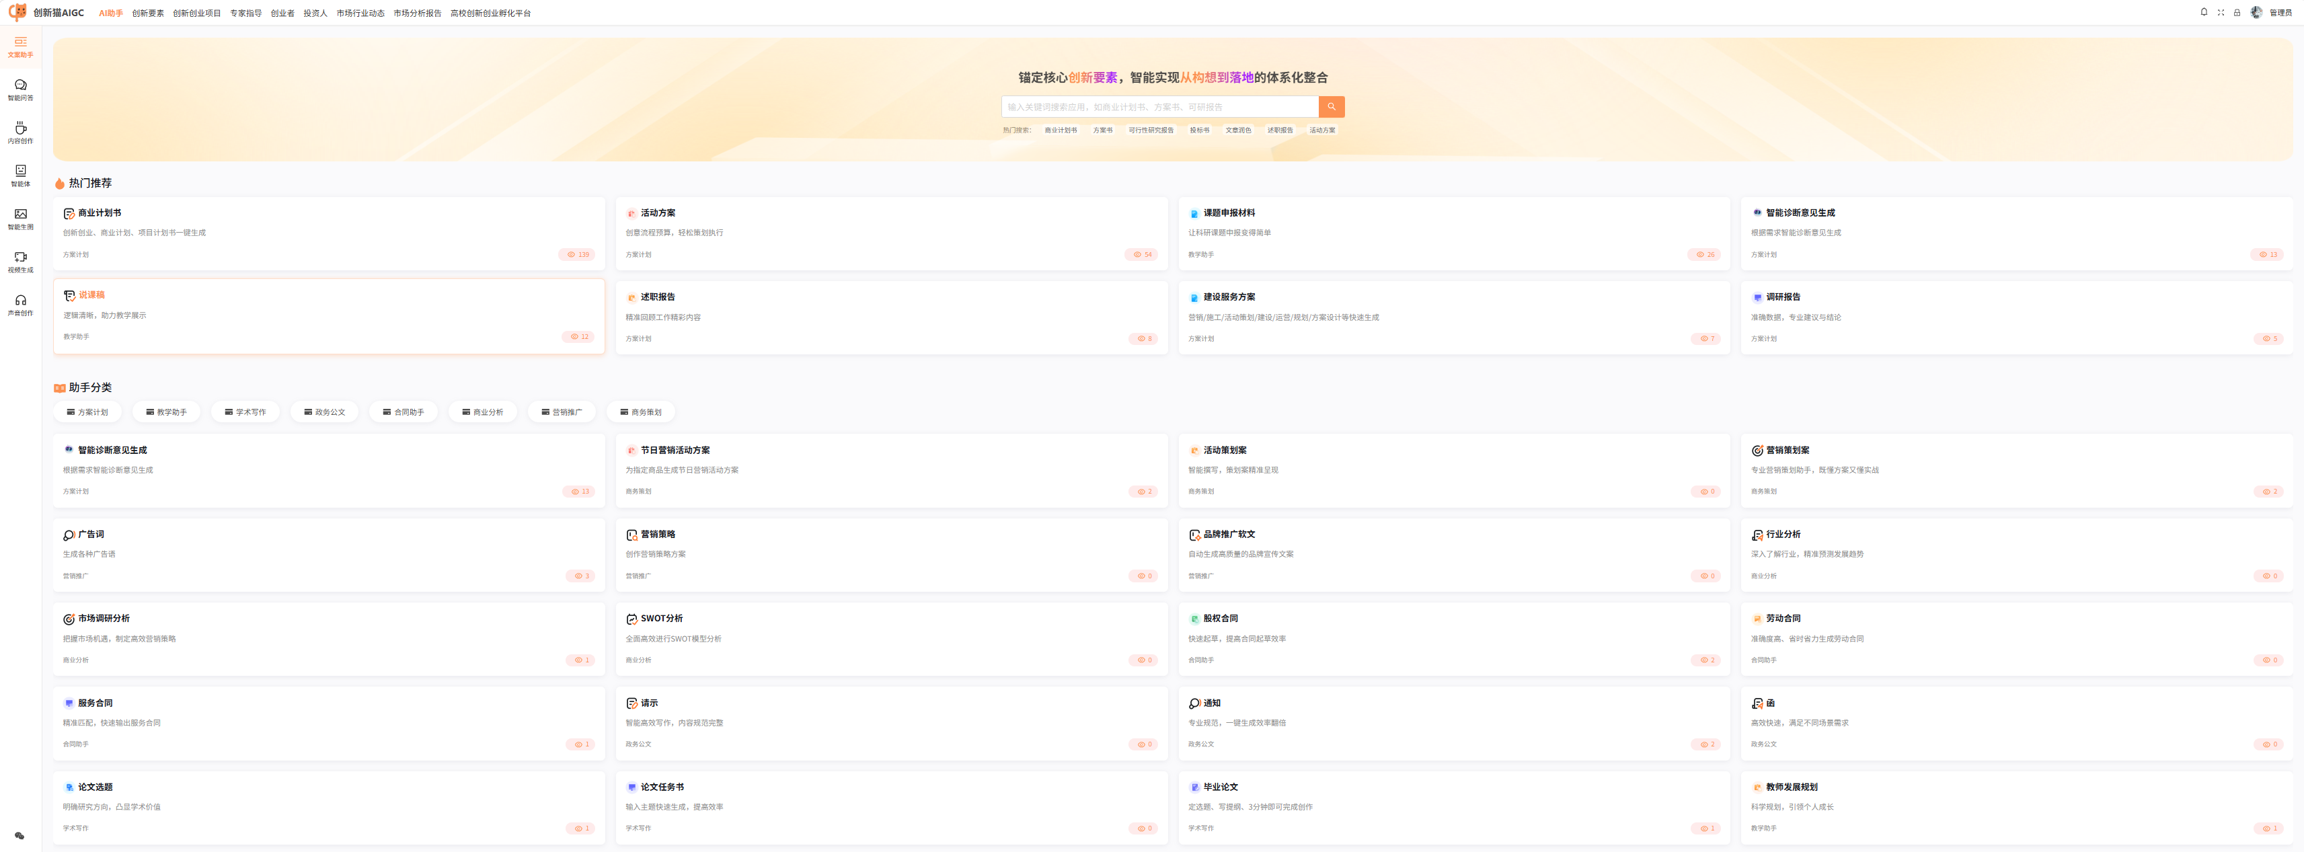Click the 营销策划案 card icon

click(x=1757, y=451)
